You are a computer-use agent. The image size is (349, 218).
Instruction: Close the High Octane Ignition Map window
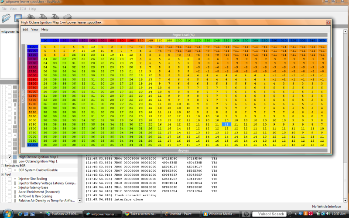(x=328, y=23)
